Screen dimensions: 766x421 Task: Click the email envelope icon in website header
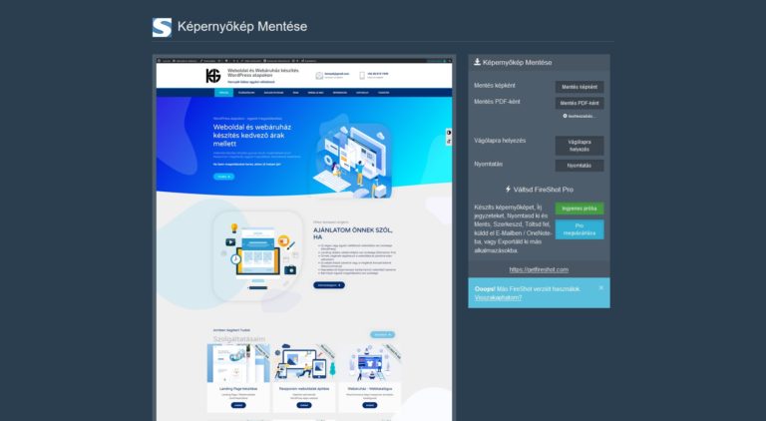[319, 76]
